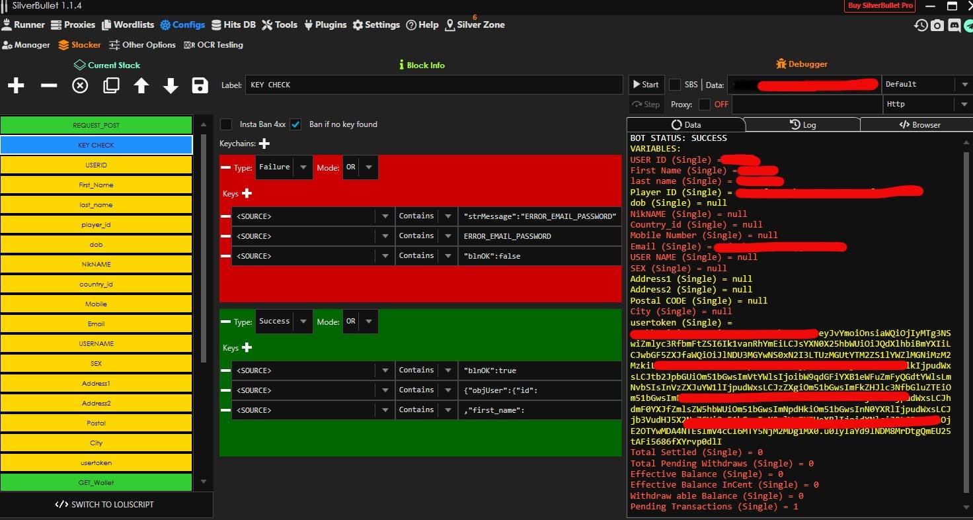The image size is (973, 520).
Task: Open the Hits DB section
Action: [234, 24]
